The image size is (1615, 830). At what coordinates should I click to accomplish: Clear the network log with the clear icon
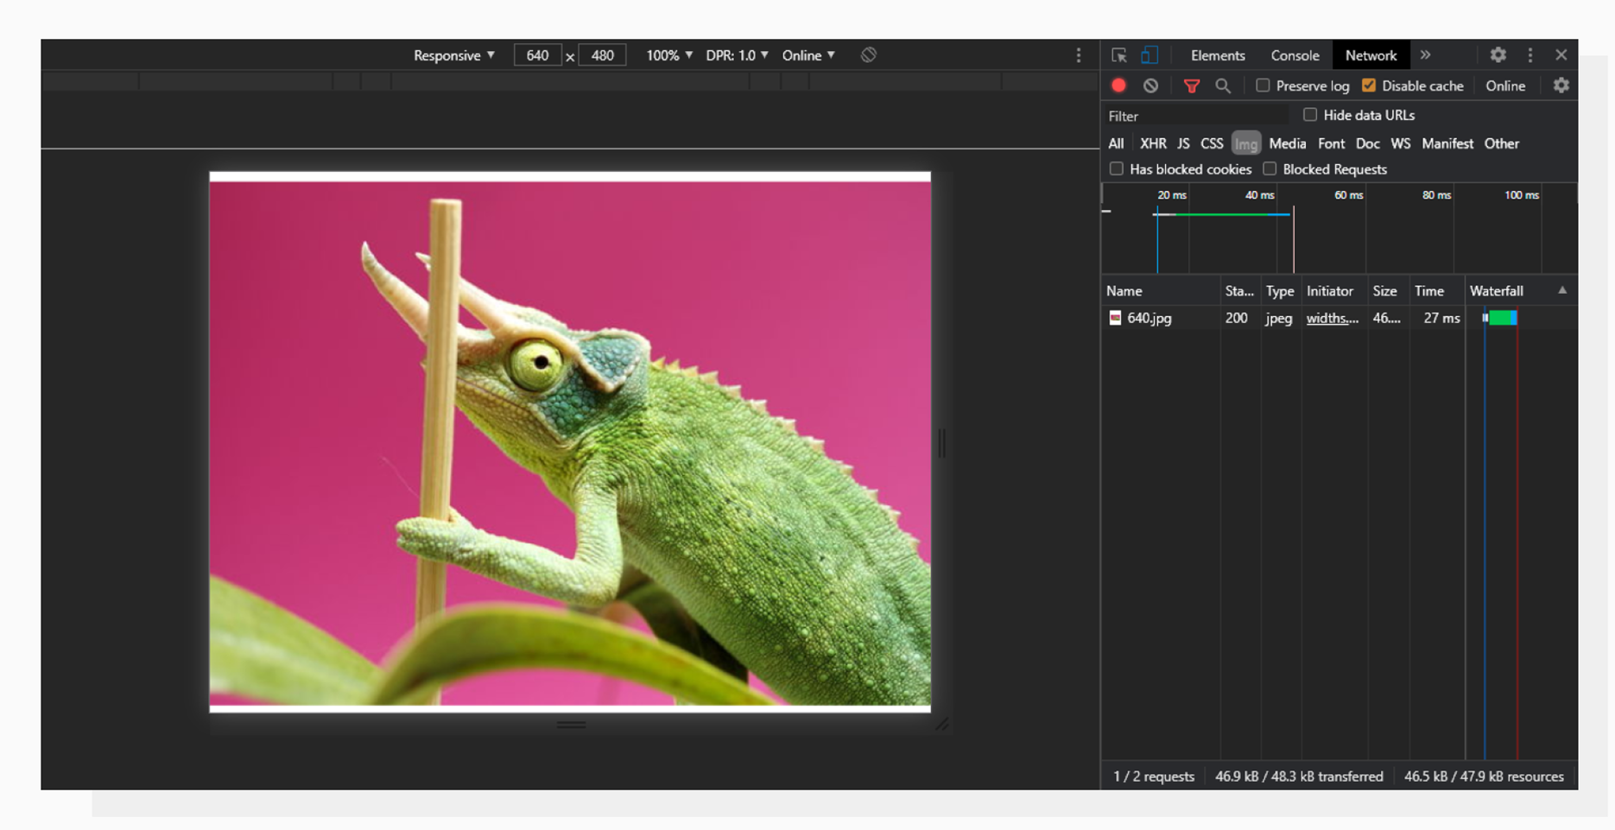coord(1150,86)
